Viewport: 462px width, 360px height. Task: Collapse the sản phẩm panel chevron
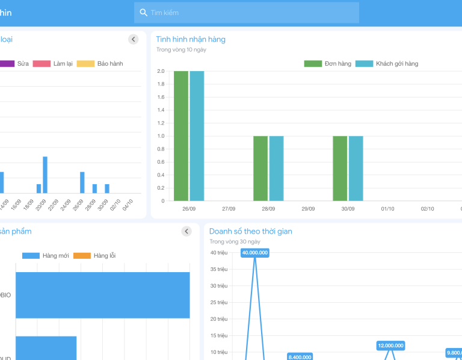click(186, 231)
